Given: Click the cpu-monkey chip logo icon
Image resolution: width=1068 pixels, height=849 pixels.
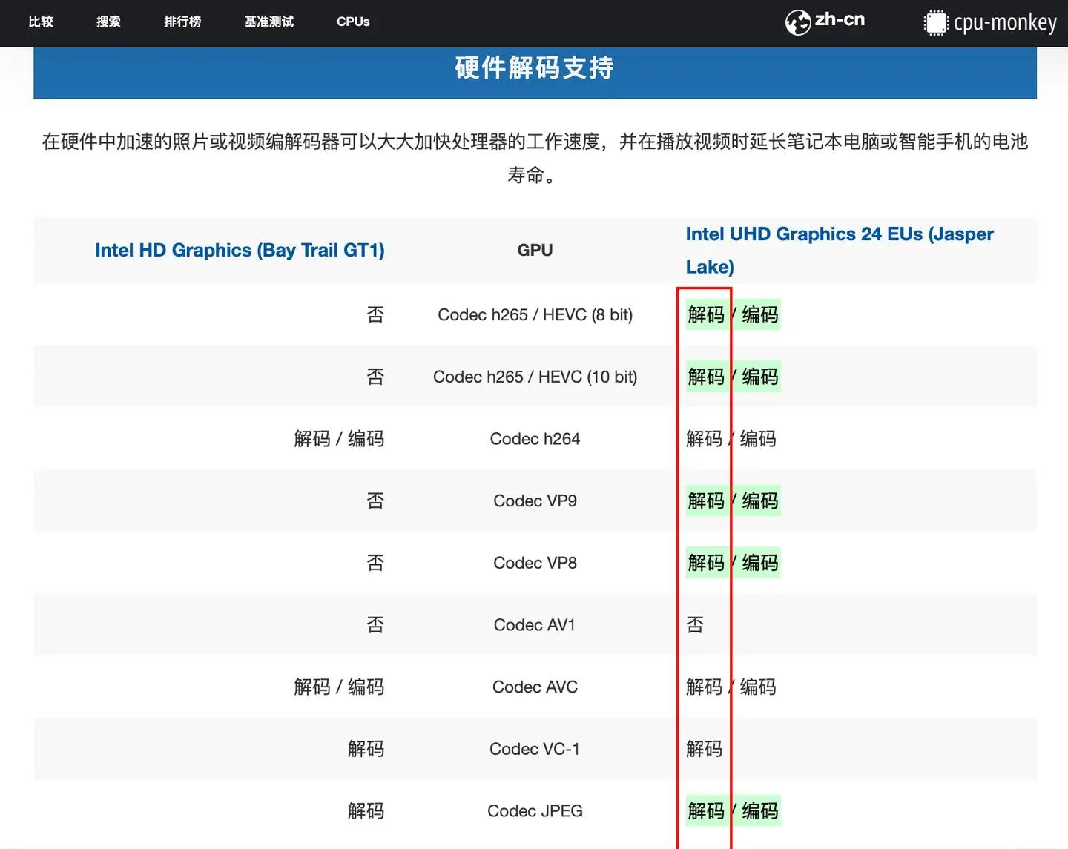Looking at the screenshot, I should tap(935, 23).
